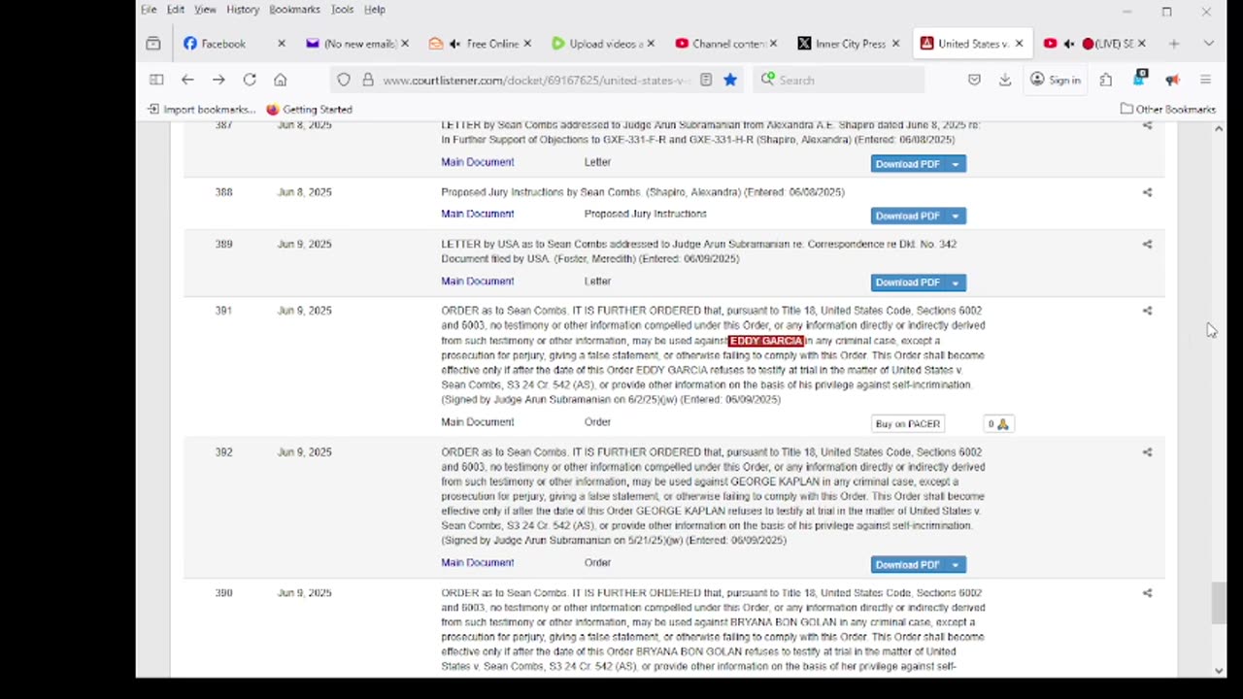Open the Getting Started bookmark
This screenshot has width=1243, height=699.
pos(309,110)
